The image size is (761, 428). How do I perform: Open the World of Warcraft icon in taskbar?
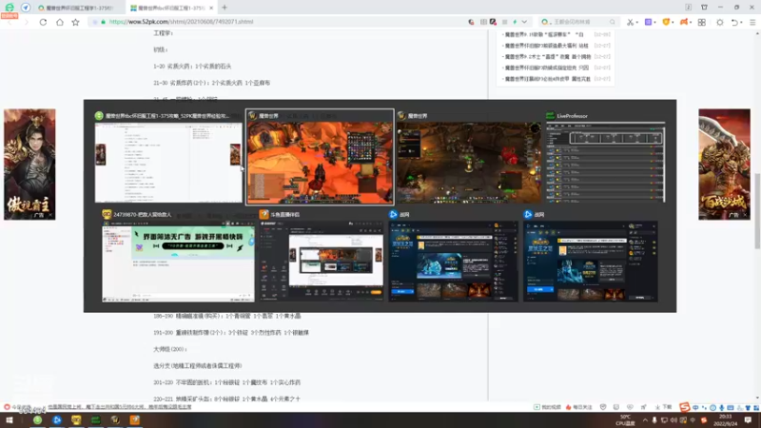[115, 420]
